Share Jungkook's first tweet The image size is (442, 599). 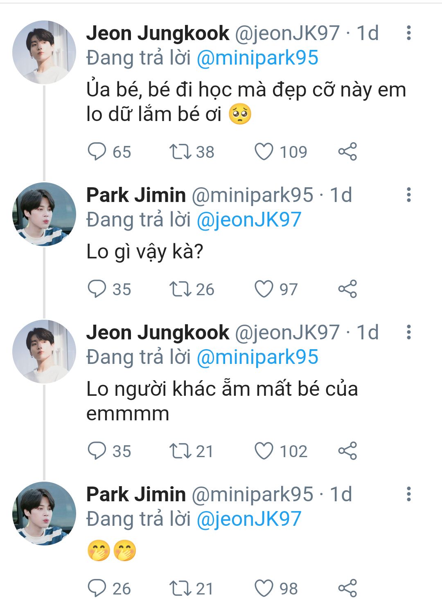(x=347, y=152)
